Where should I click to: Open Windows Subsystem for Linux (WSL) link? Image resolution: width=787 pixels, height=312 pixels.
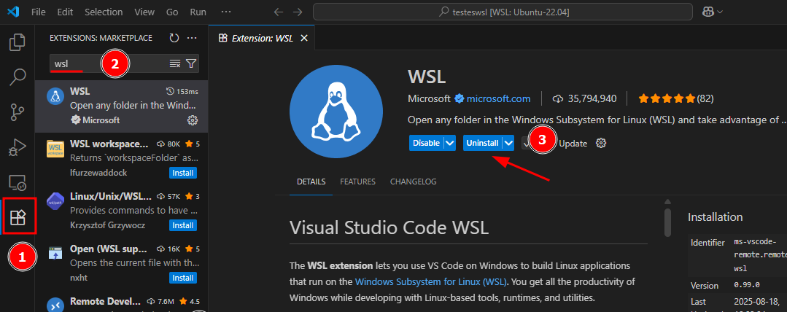[431, 281]
